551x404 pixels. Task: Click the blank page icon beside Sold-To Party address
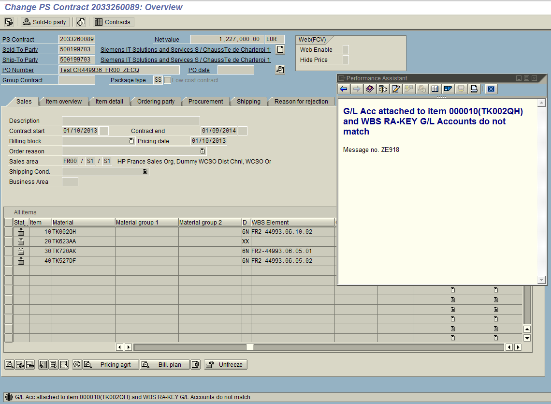click(280, 50)
